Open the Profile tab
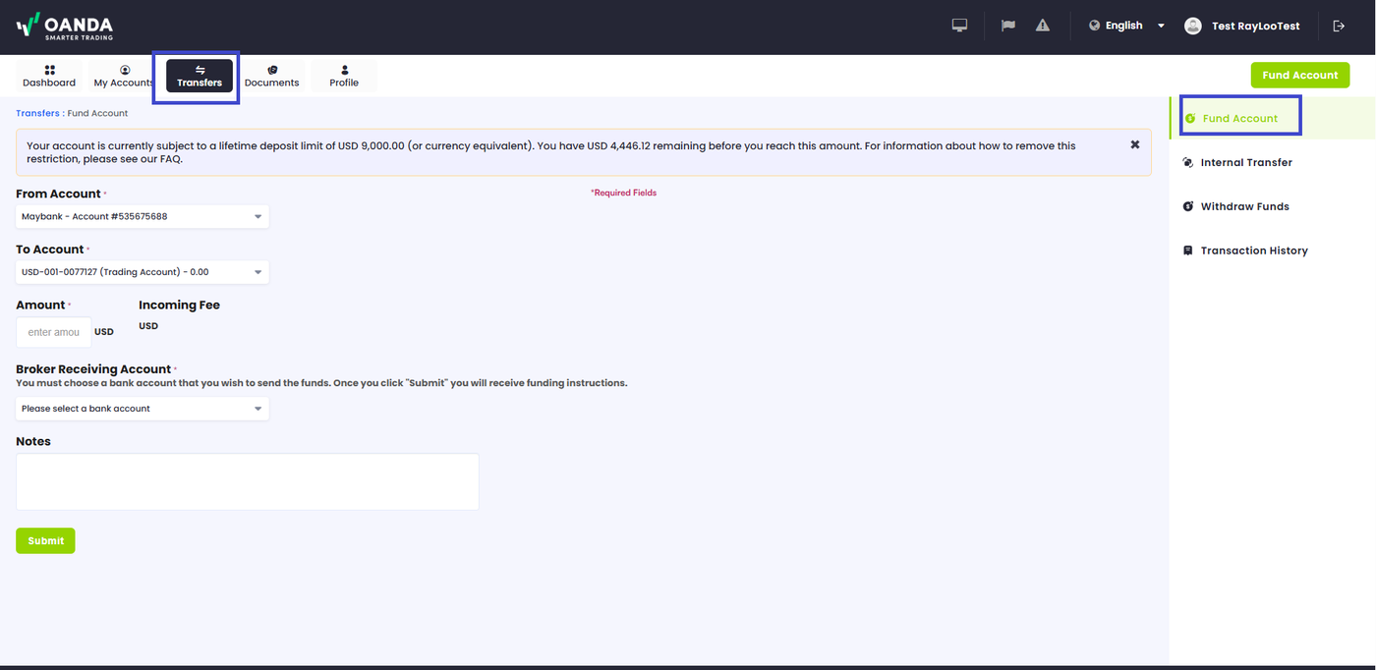This screenshot has height=670, width=1376. point(344,77)
